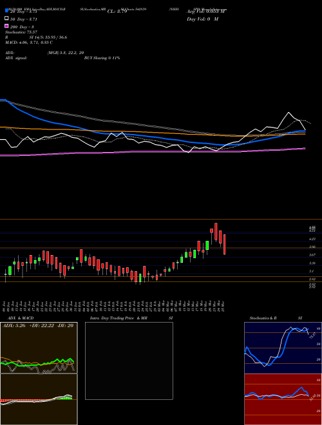
Task: Click 'BUY Slowing @ 11%' signal text
Action: (x=102, y=58)
